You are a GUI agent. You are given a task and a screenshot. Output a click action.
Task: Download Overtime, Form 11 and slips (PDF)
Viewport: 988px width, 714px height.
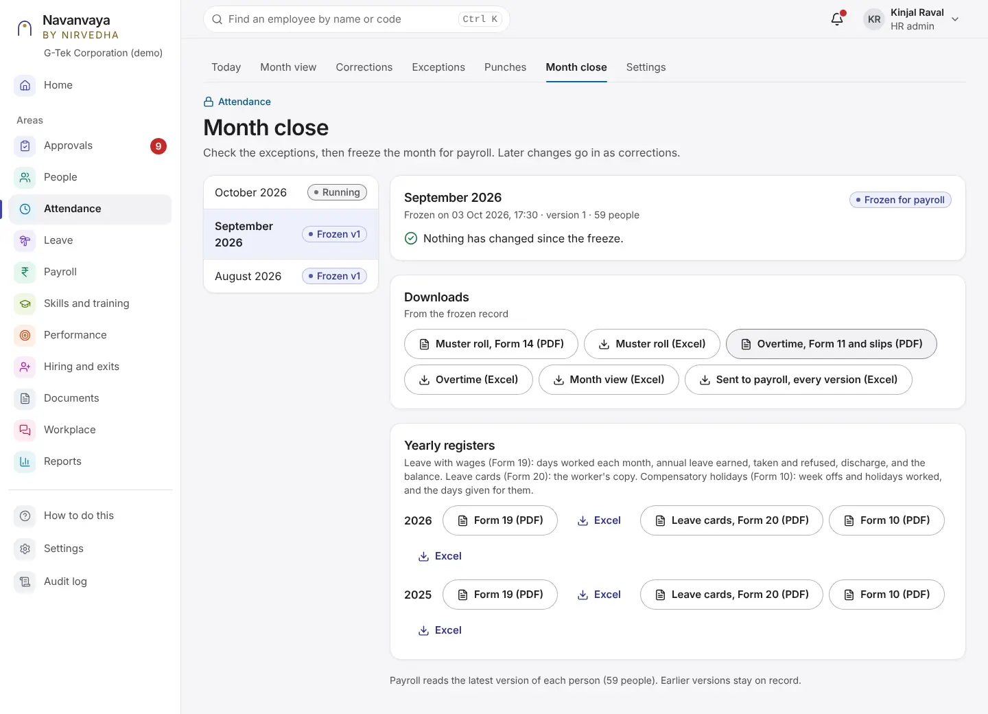[832, 344]
